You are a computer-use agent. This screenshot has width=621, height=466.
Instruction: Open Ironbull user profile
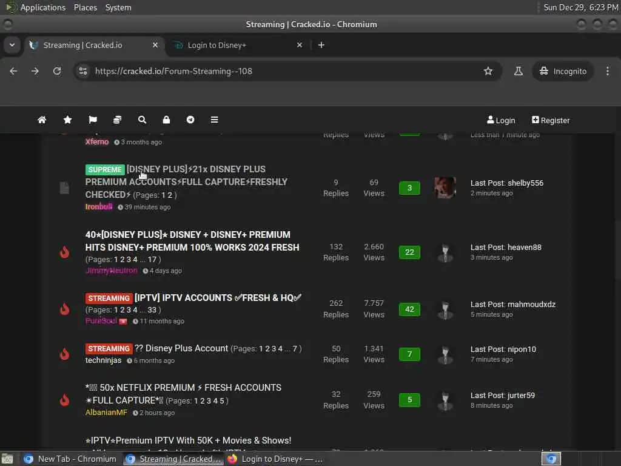pos(99,206)
